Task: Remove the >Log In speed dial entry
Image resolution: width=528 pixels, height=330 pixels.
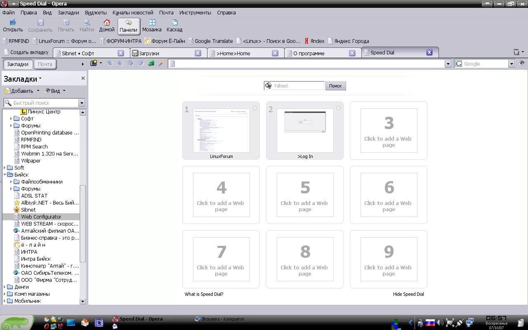Action: [338, 108]
